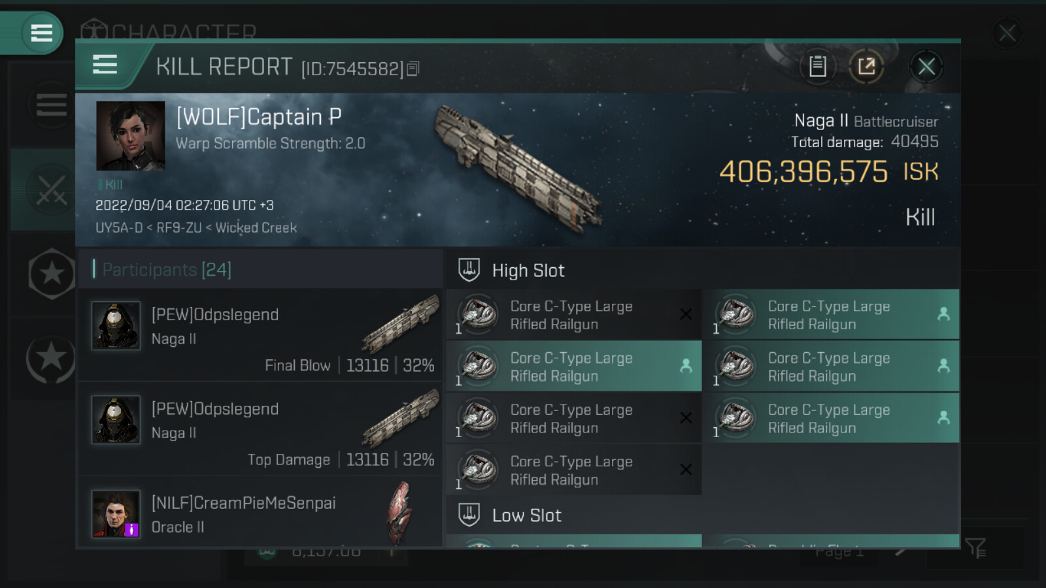The height and width of the screenshot is (588, 1046).
Task: Select the Final Blow Odpslegend entry
Action: 260,336
